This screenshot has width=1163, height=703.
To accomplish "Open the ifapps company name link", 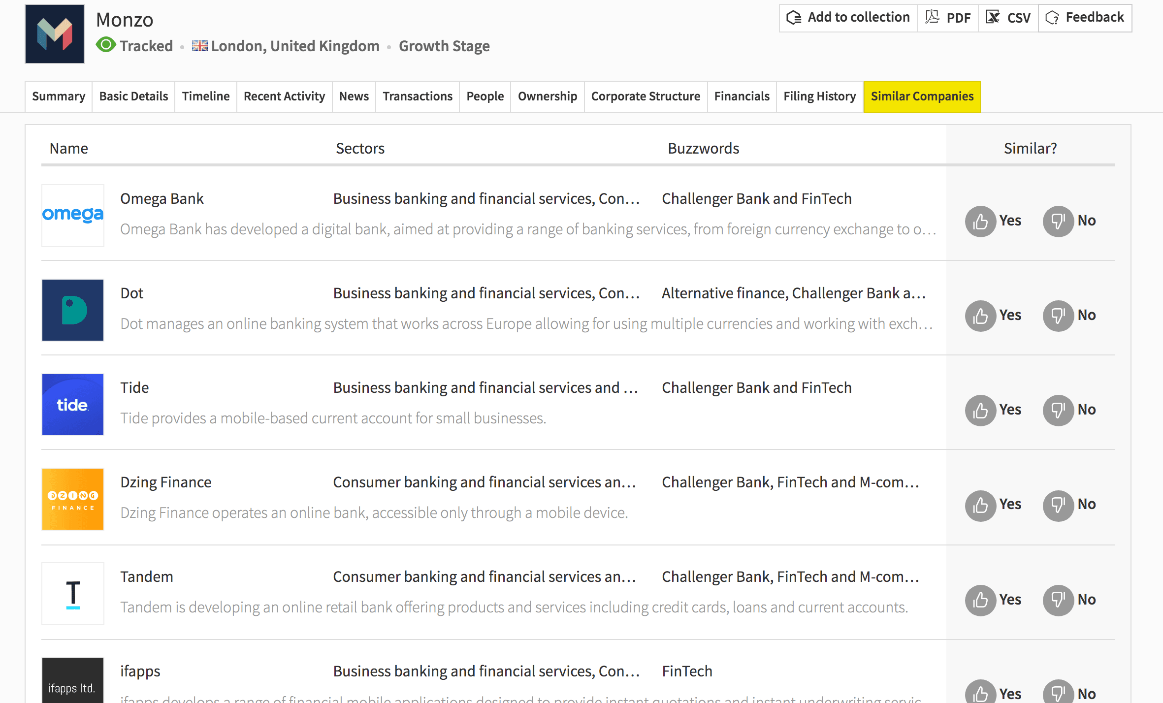I will [x=140, y=671].
